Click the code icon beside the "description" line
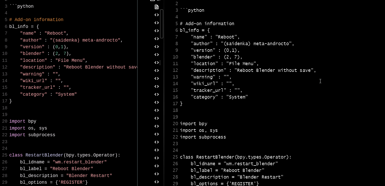Viewport: 385px width, 186px height. coord(157,71)
